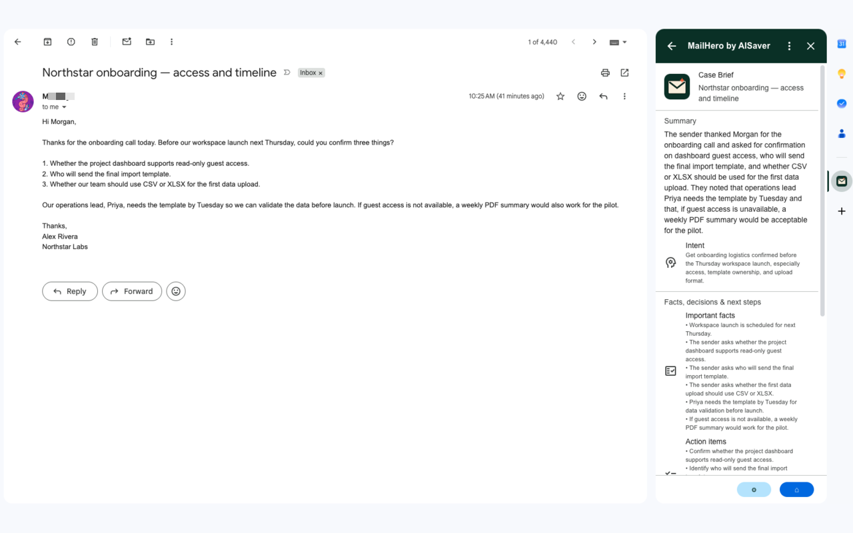Click the 'Action items' heading

pyautogui.click(x=706, y=442)
